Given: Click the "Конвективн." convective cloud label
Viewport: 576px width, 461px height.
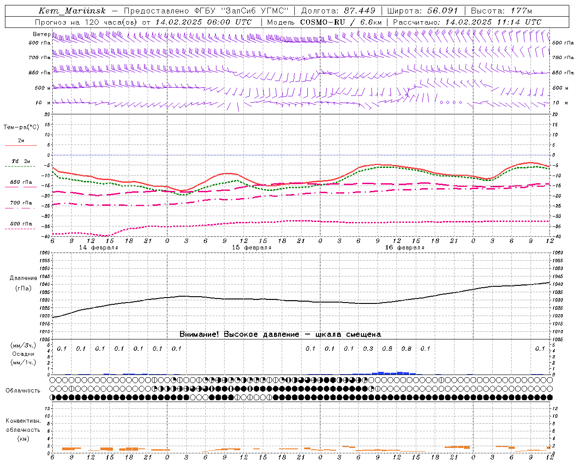Looking at the screenshot, I should pos(23,421).
